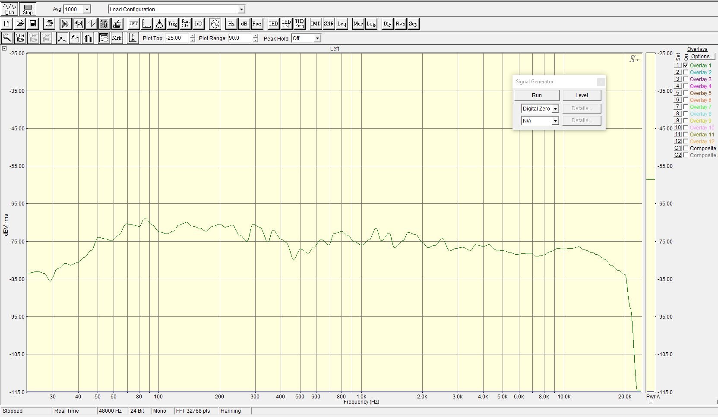Click the FFT 32768 pts status entry

196,411
